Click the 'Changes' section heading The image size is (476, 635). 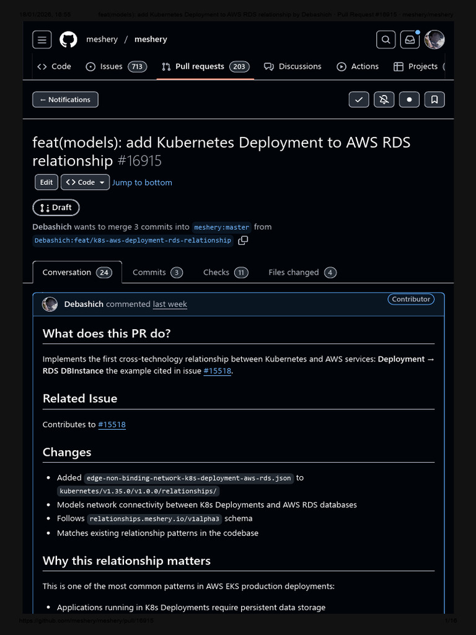tap(67, 452)
